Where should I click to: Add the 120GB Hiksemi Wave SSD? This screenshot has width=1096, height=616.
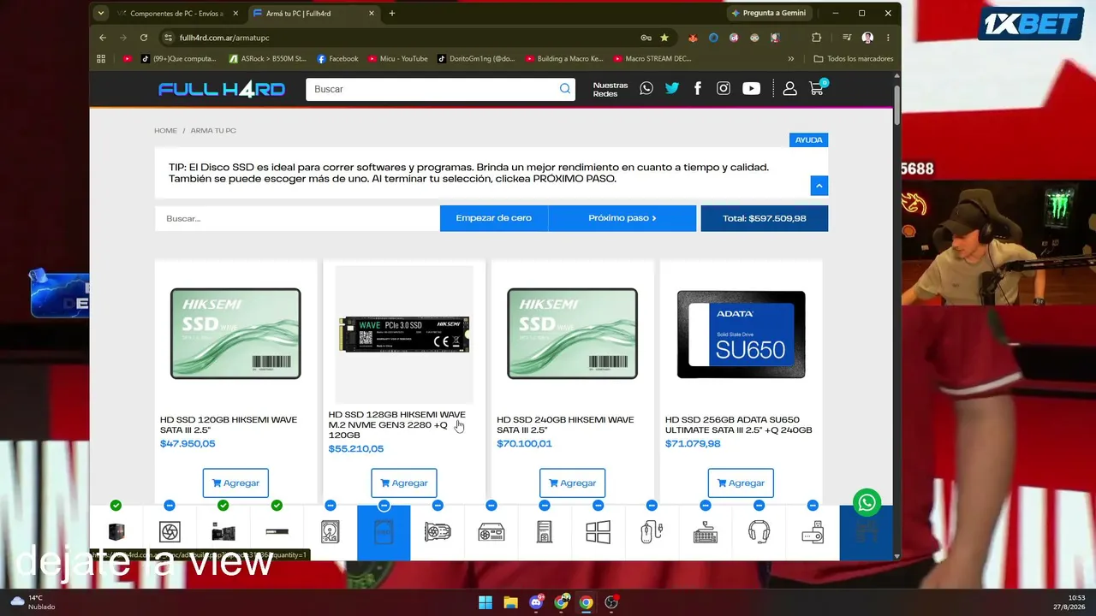[235, 483]
